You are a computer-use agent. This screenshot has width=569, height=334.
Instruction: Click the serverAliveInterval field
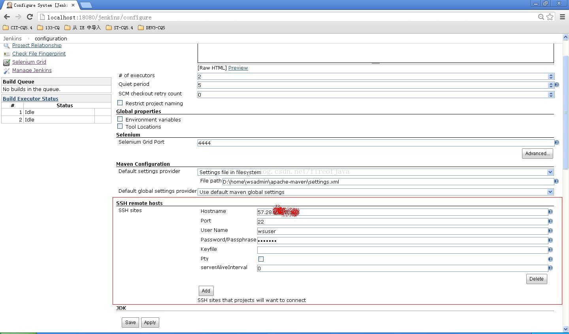402,268
